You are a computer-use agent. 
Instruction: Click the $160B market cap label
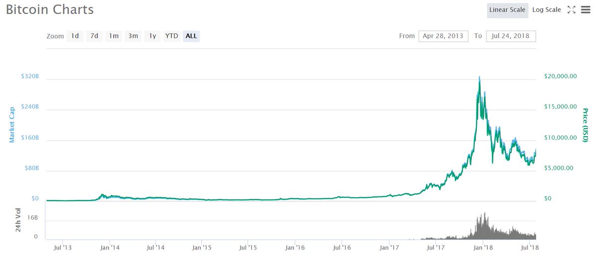point(30,138)
